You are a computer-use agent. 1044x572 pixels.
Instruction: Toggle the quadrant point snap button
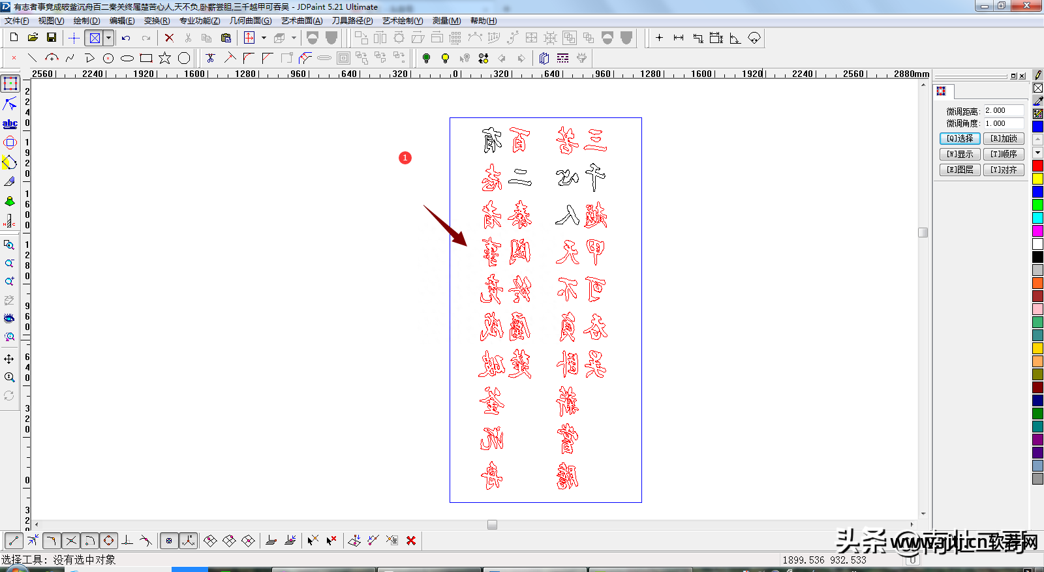click(x=109, y=541)
